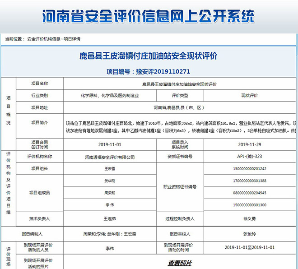Click the 项目组成员 label cell
This screenshot has width=298, height=269.
pyautogui.click(x=40, y=193)
